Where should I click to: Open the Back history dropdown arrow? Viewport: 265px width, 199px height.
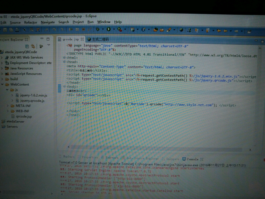(231, 31)
